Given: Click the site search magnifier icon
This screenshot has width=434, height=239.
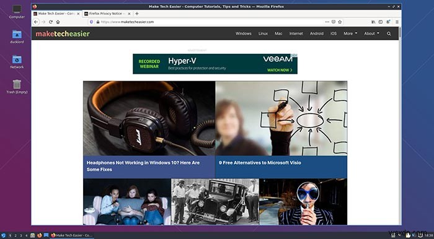Looking at the screenshot, I should 389,33.
